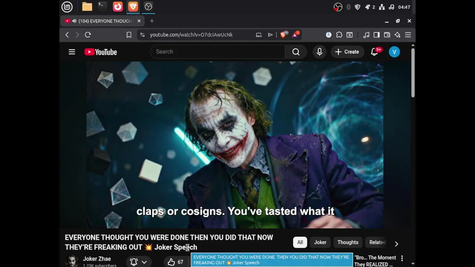
Task: Close the EVERYONE THOUGHT tab
Action: pos(139,21)
